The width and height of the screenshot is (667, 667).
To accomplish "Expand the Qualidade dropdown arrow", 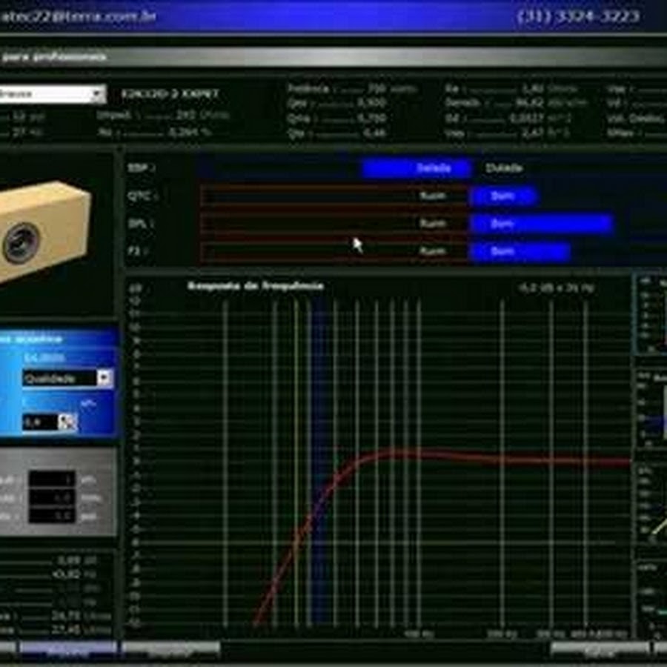I will [104, 378].
